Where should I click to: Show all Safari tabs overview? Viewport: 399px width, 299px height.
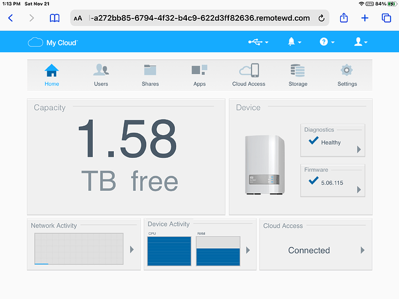click(x=386, y=18)
